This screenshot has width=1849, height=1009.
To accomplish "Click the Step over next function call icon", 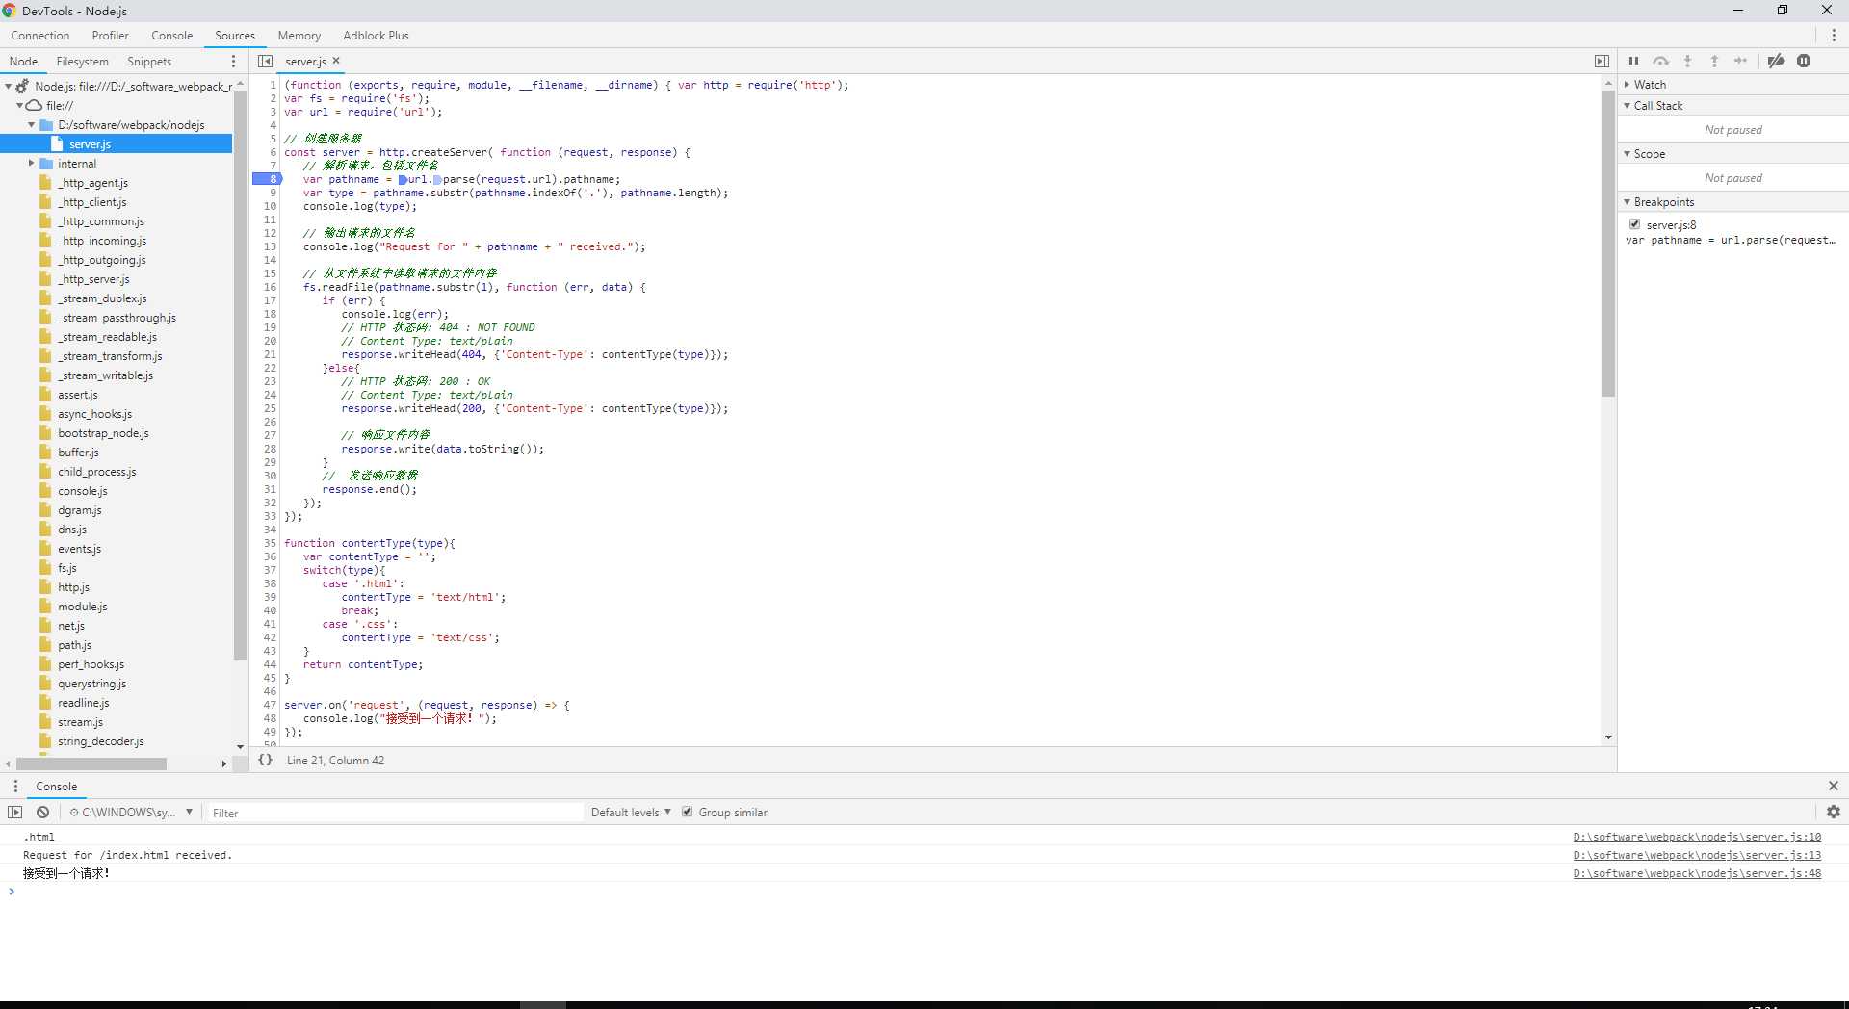I will (x=1661, y=61).
